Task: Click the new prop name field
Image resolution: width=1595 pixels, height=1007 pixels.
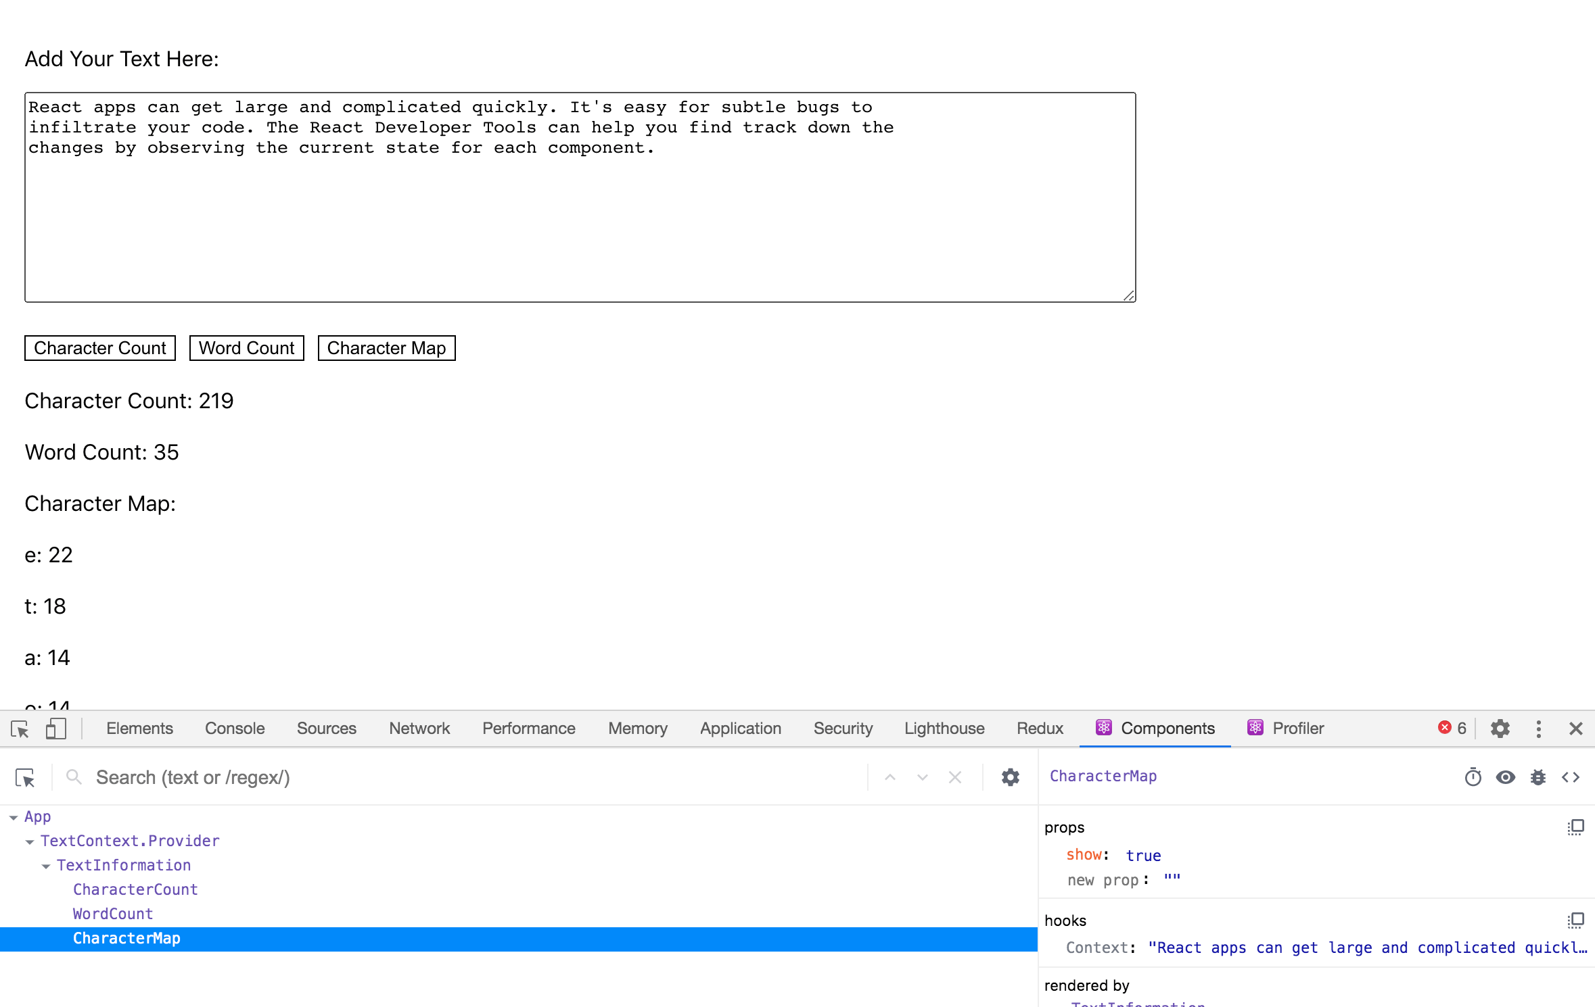Action: click(1103, 881)
